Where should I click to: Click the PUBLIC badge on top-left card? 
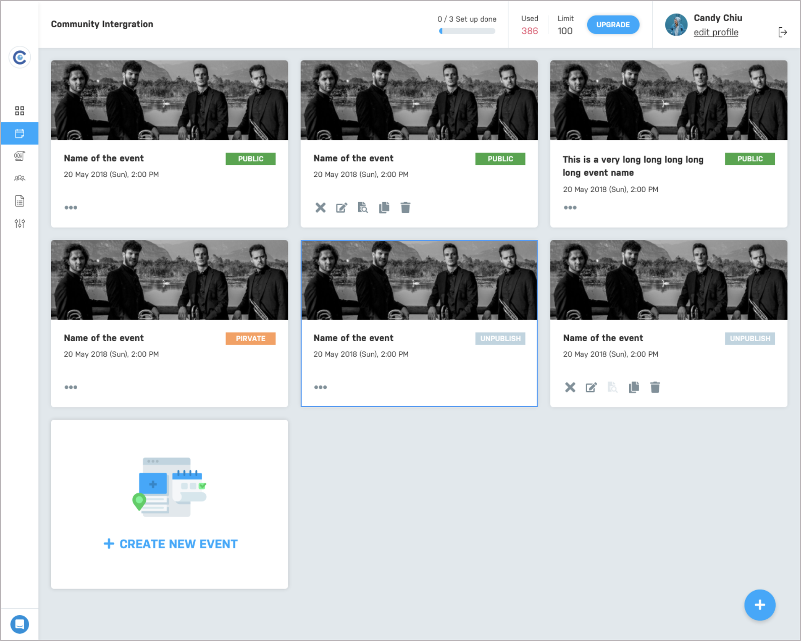click(251, 159)
